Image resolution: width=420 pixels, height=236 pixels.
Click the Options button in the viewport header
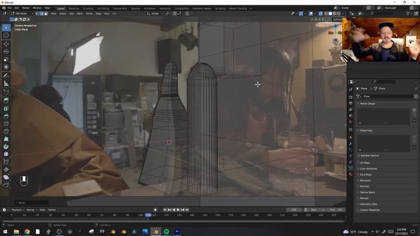(337, 20)
